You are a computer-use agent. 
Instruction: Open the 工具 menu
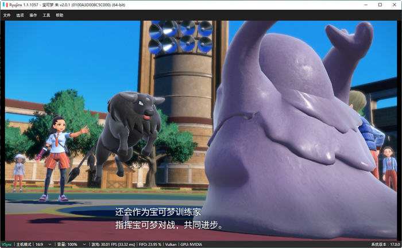pyautogui.click(x=46, y=15)
